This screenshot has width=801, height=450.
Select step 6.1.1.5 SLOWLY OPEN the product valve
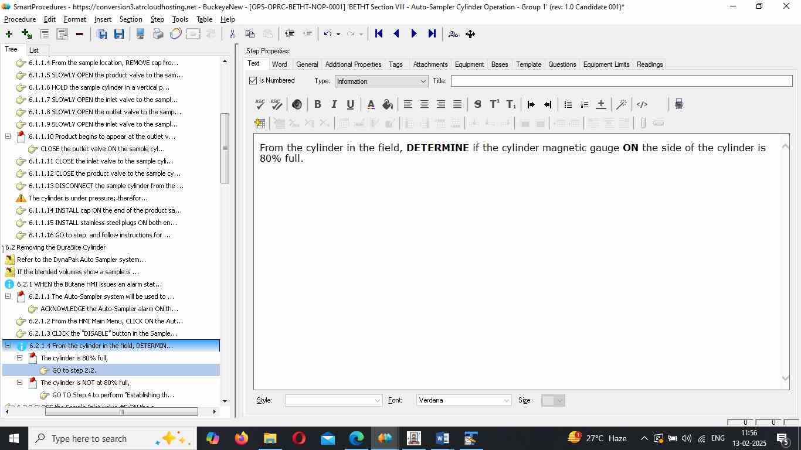[x=106, y=75]
